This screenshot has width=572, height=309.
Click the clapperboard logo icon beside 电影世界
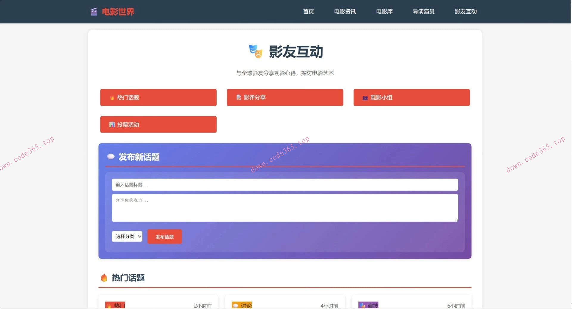pyautogui.click(x=94, y=12)
